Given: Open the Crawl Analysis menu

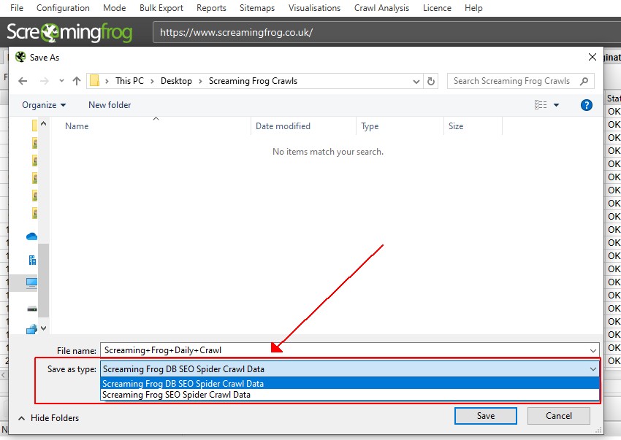Looking at the screenshot, I should 381,8.
